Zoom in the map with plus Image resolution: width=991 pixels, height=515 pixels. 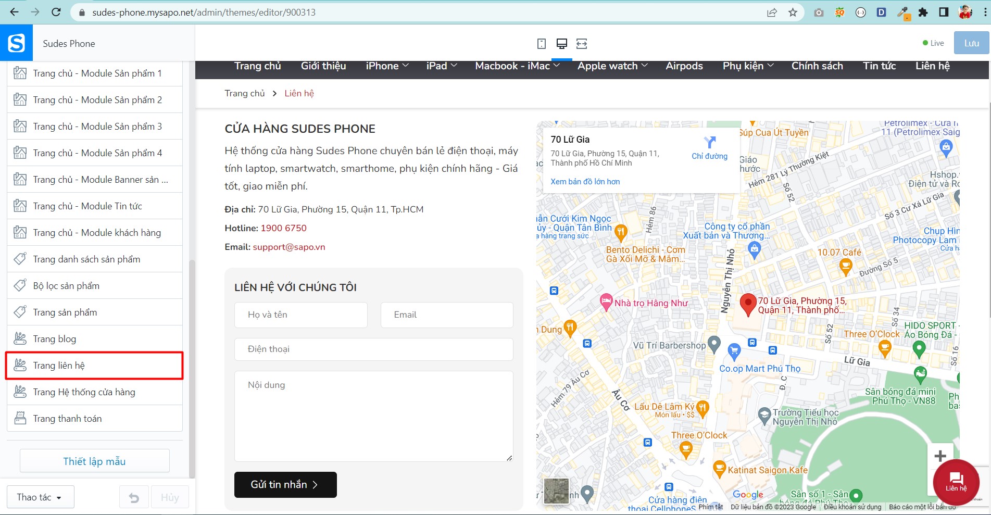(940, 456)
